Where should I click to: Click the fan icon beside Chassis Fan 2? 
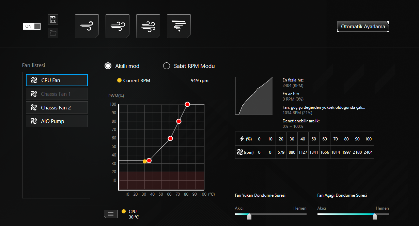(x=34, y=107)
